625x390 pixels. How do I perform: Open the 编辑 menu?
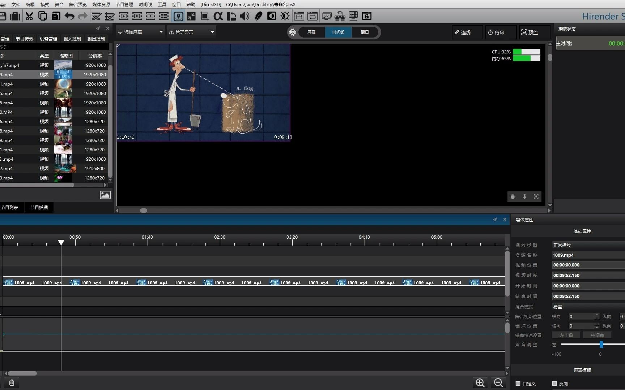[x=30, y=4]
